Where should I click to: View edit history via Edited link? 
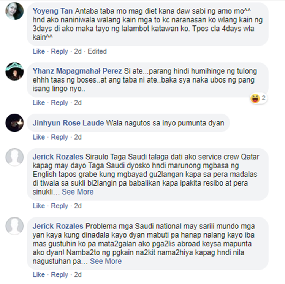click(97, 51)
